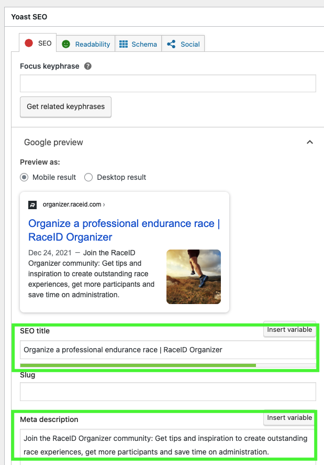324x465 pixels.
Task: Click the Social share icon
Action: pyautogui.click(x=171, y=44)
